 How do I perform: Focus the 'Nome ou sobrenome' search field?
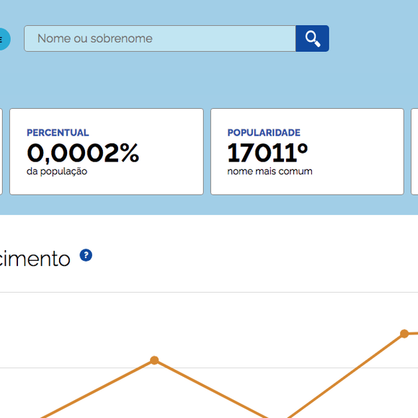(160, 39)
